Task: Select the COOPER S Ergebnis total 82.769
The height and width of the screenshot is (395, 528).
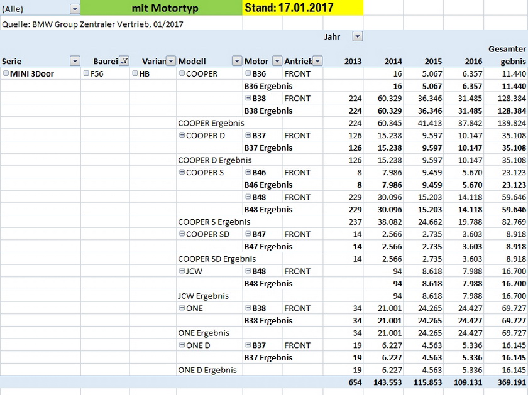Action: point(514,222)
